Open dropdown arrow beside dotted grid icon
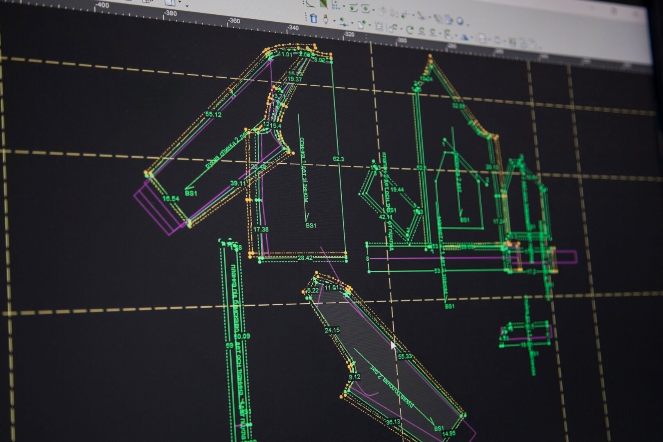The image size is (663, 442). [x=344, y=7]
